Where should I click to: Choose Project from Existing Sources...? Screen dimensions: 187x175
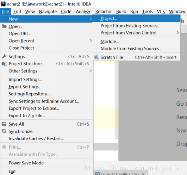136,26
